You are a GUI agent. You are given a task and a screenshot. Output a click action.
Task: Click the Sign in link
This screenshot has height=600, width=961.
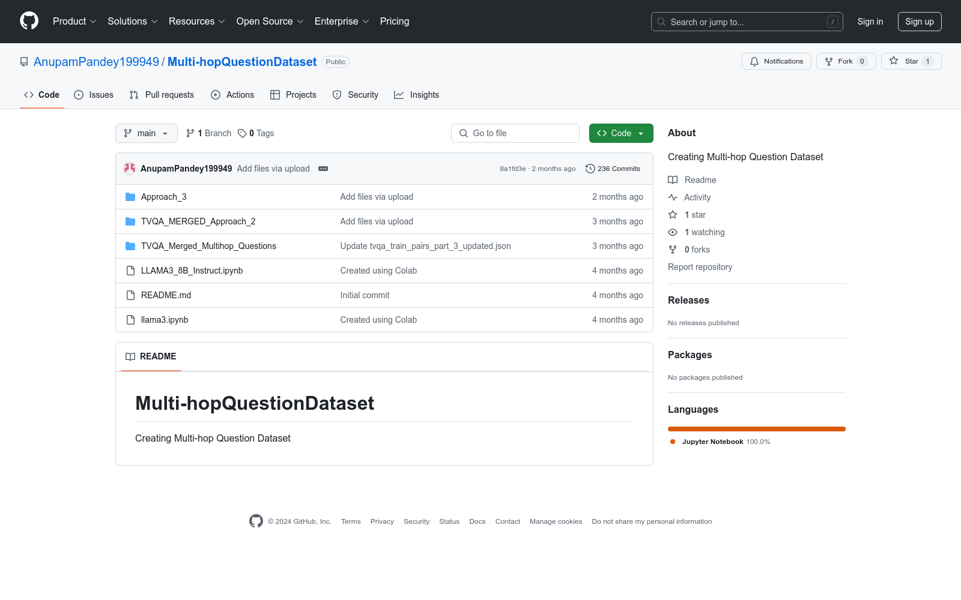[870, 22]
